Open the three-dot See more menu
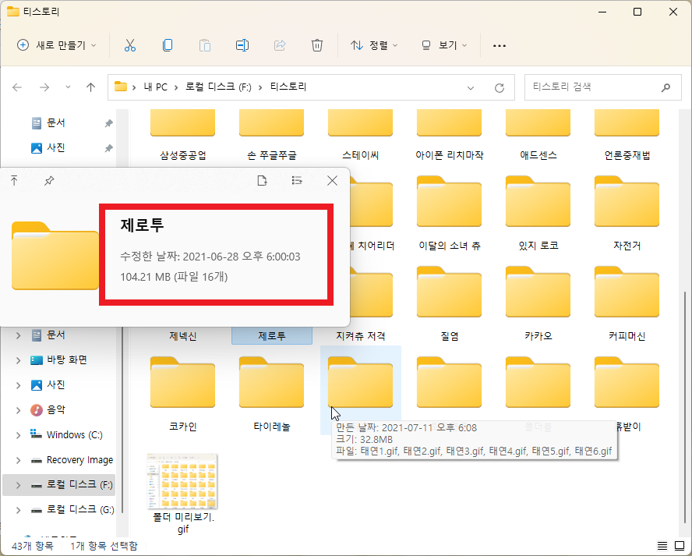692x556 pixels. [x=500, y=45]
